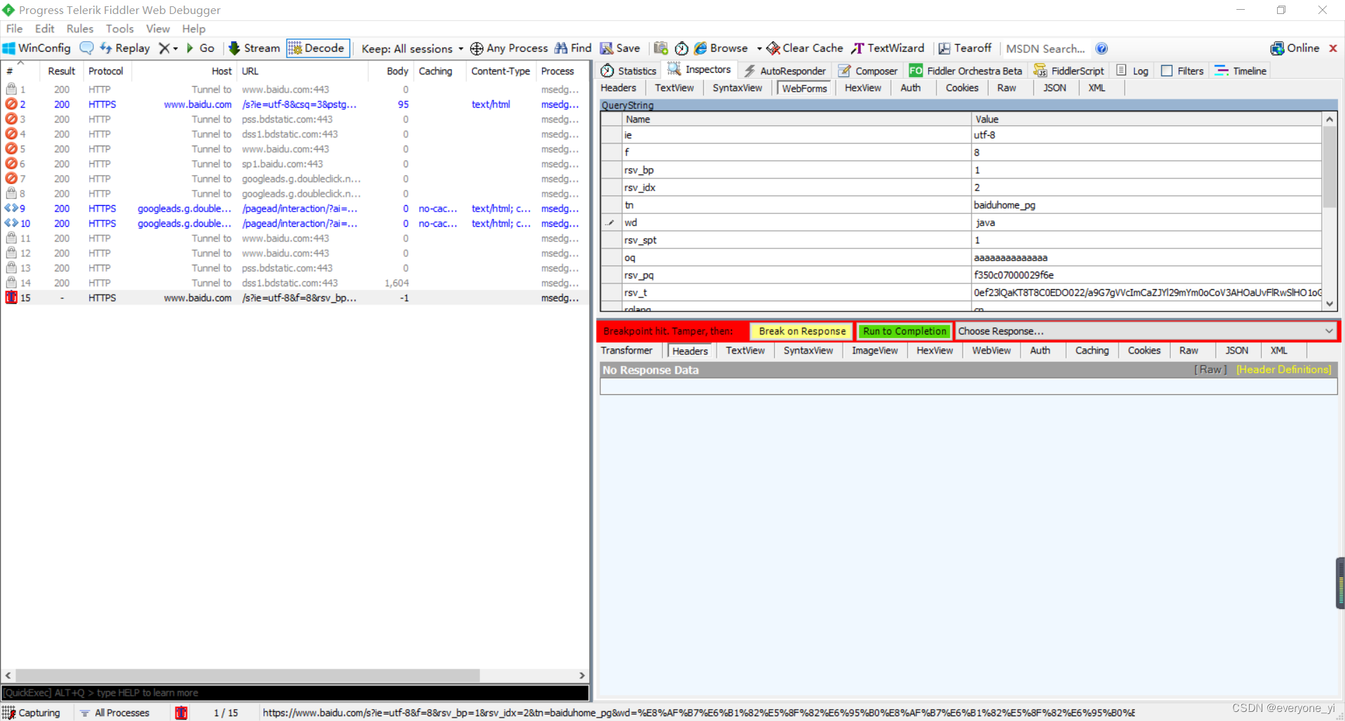Select the response Transformer tab

pos(626,350)
